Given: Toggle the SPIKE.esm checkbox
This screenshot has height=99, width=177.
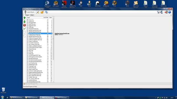Looking at the screenshot, I should [28, 27].
